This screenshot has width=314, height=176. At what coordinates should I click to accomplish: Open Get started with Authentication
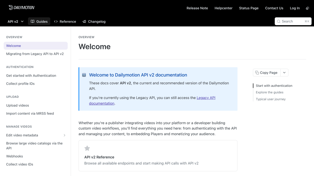pos(31,76)
